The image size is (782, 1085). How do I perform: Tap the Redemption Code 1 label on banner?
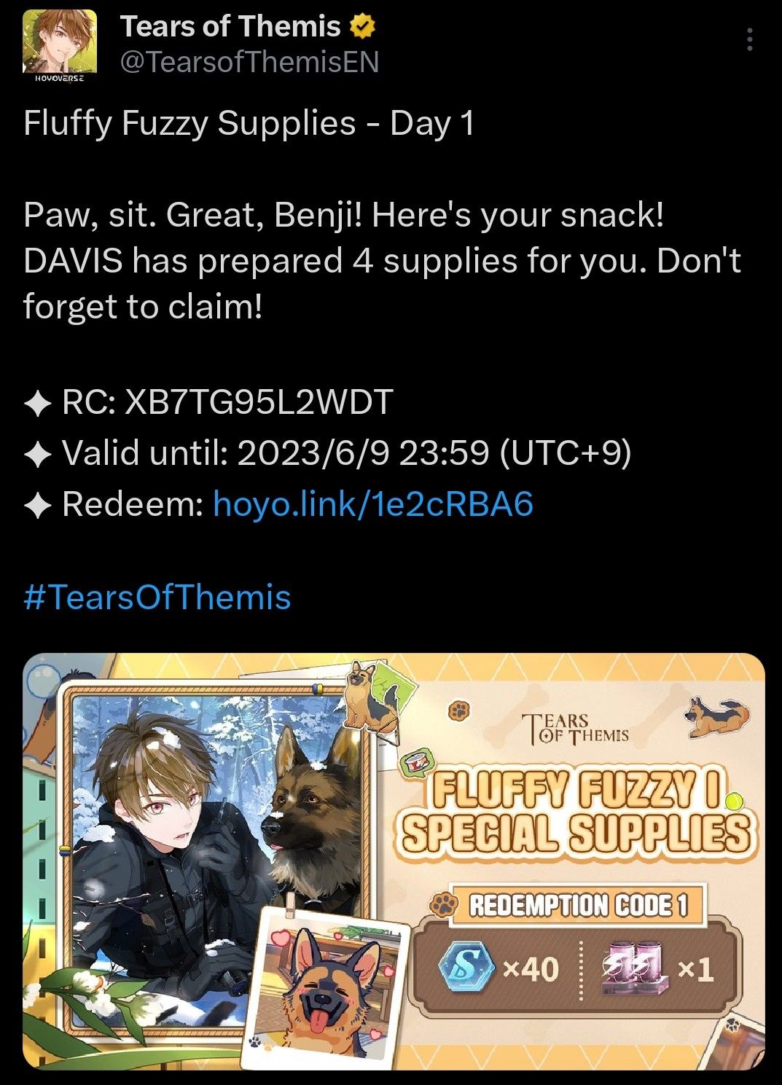point(578,905)
